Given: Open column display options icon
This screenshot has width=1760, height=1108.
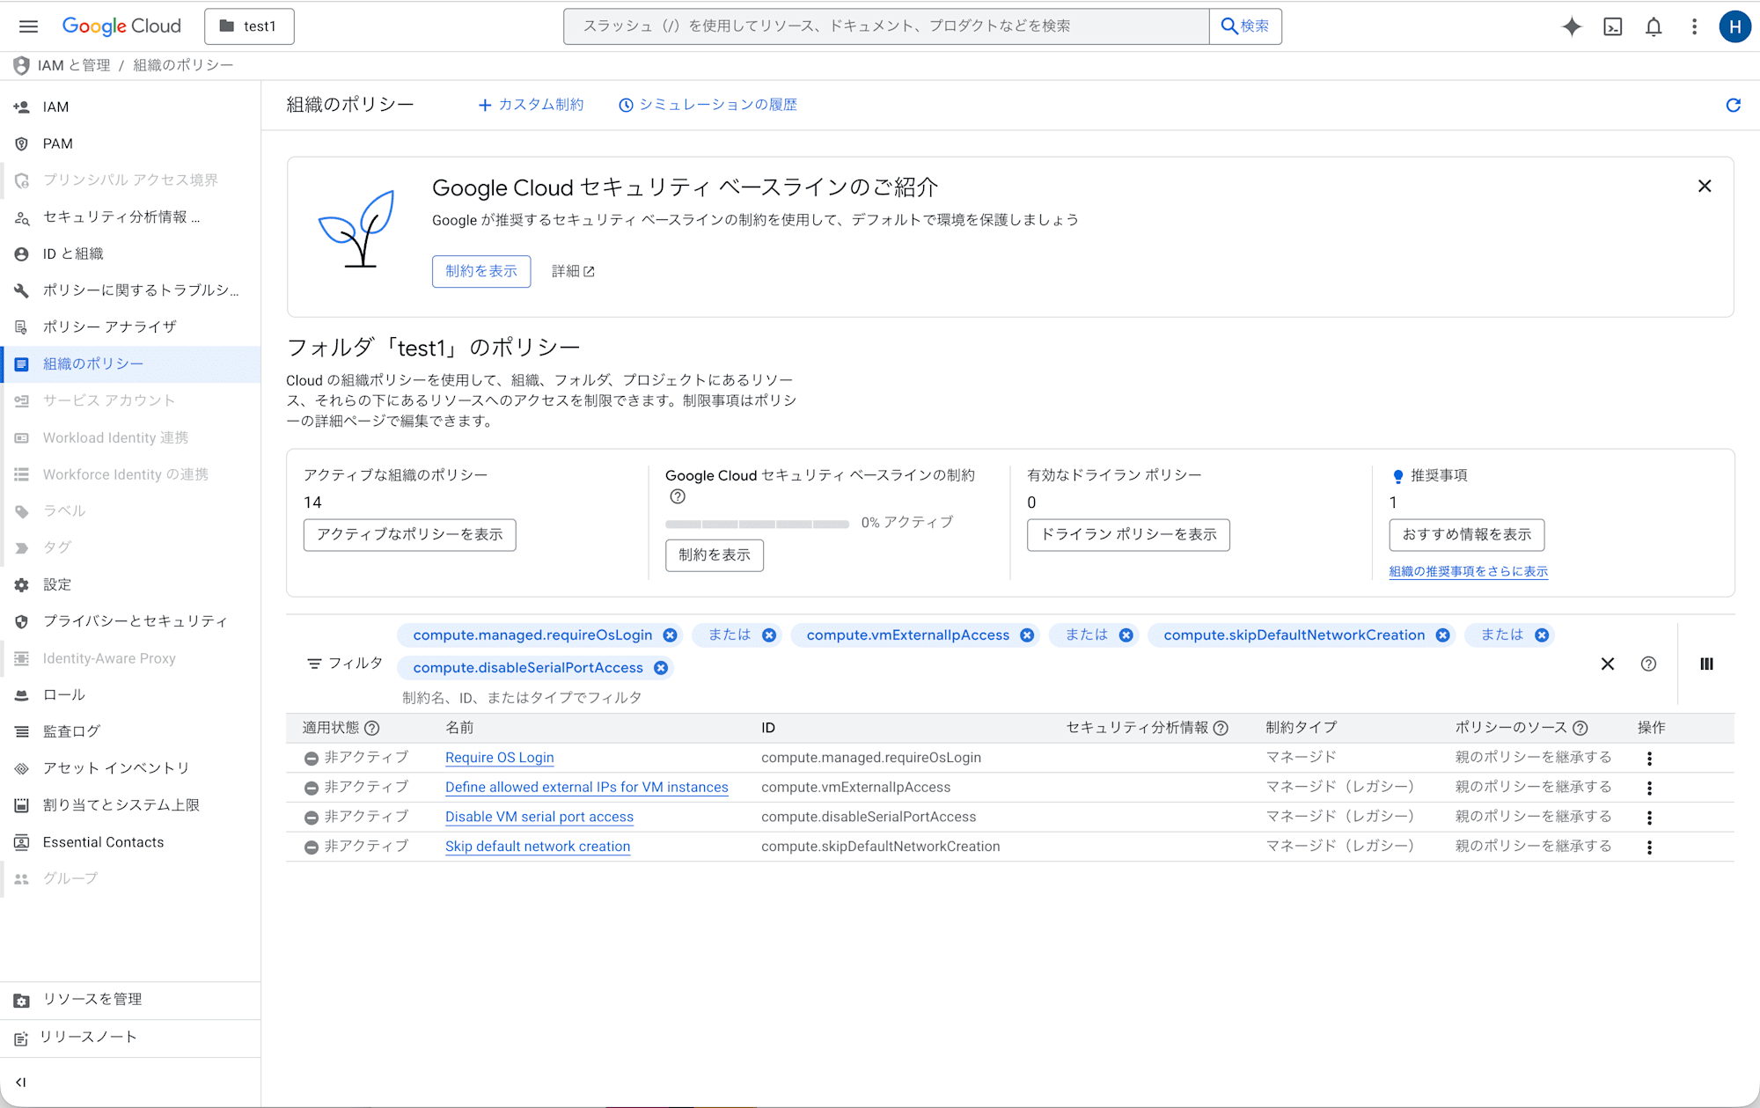Looking at the screenshot, I should pyautogui.click(x=1706, y=664).
